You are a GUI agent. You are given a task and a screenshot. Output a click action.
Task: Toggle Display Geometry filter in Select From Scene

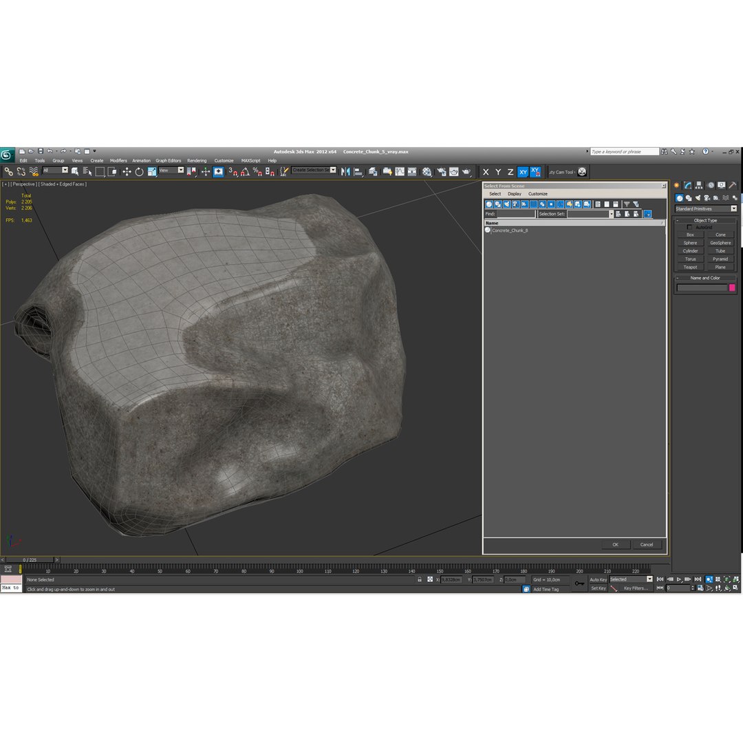point(489,204)
